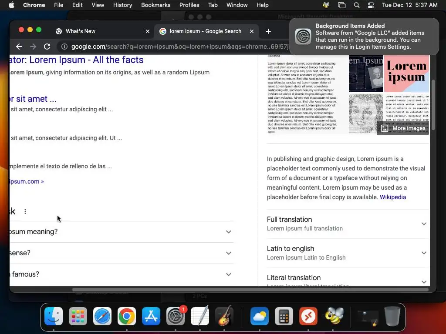
Task: Open the cloud weather app in Dock
Action: pos(260,316)
